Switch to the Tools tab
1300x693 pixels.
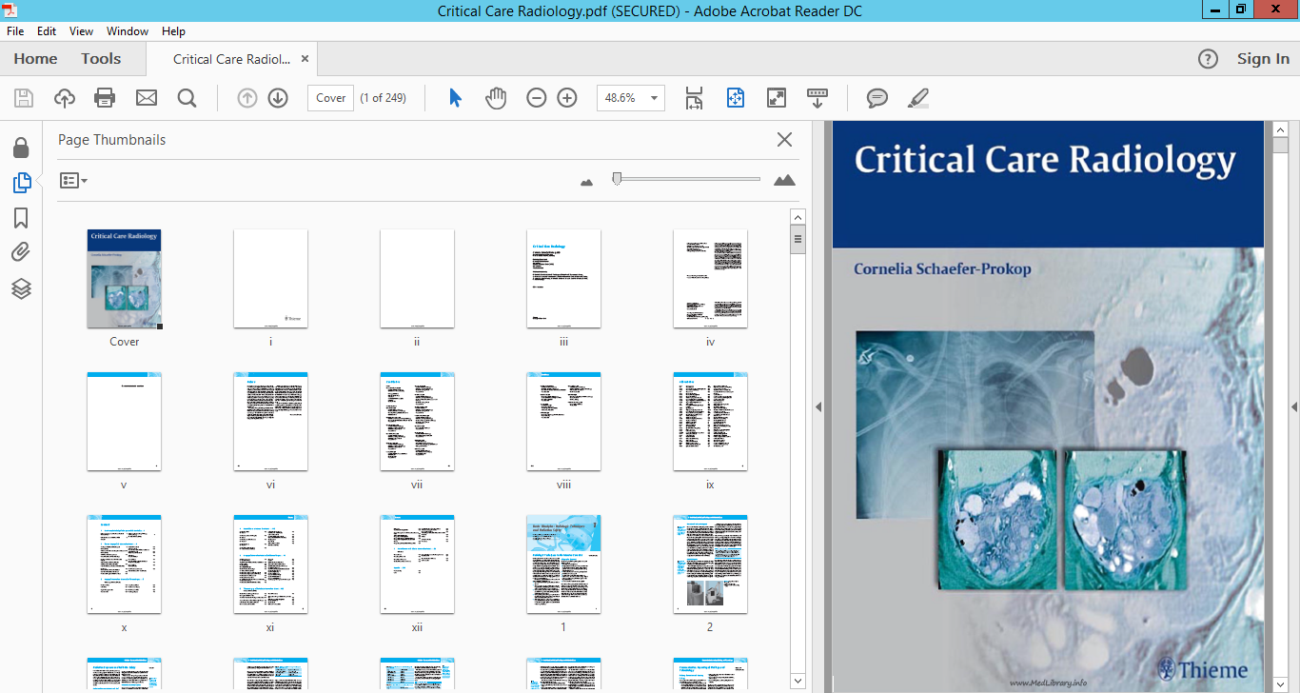point(101,59)
